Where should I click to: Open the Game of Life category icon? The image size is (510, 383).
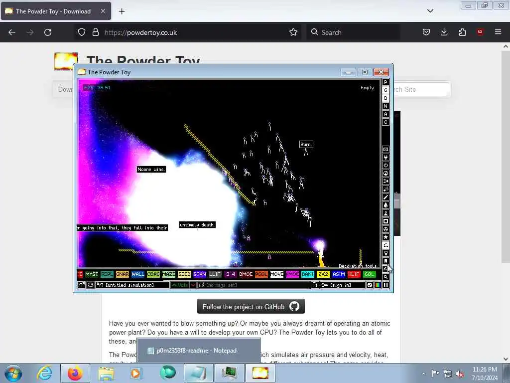click(385, 245)
